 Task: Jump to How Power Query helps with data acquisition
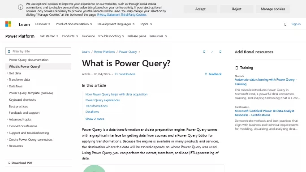tap(116, 94)
